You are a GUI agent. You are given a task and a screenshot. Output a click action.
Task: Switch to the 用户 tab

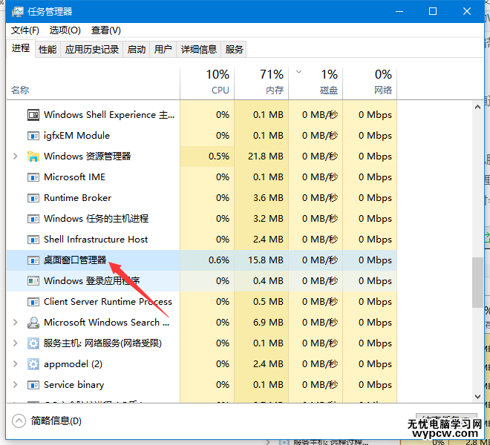(x=163, y=50)
